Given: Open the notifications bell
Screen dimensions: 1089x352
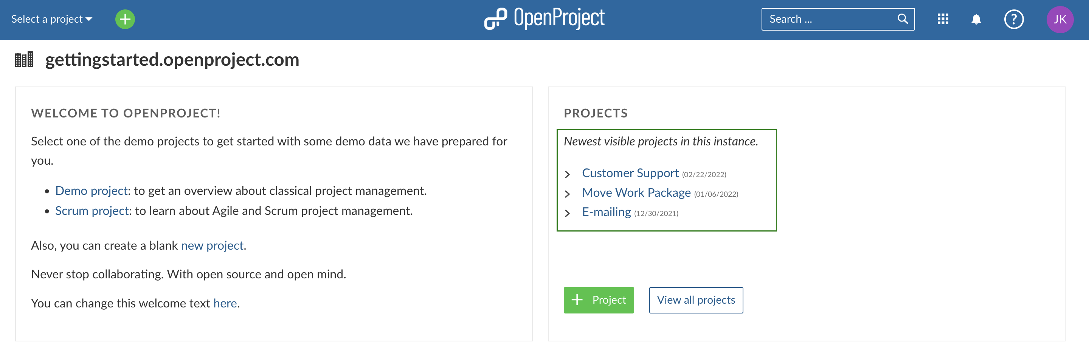Looking at the screenshot, I should click(976, 19).
